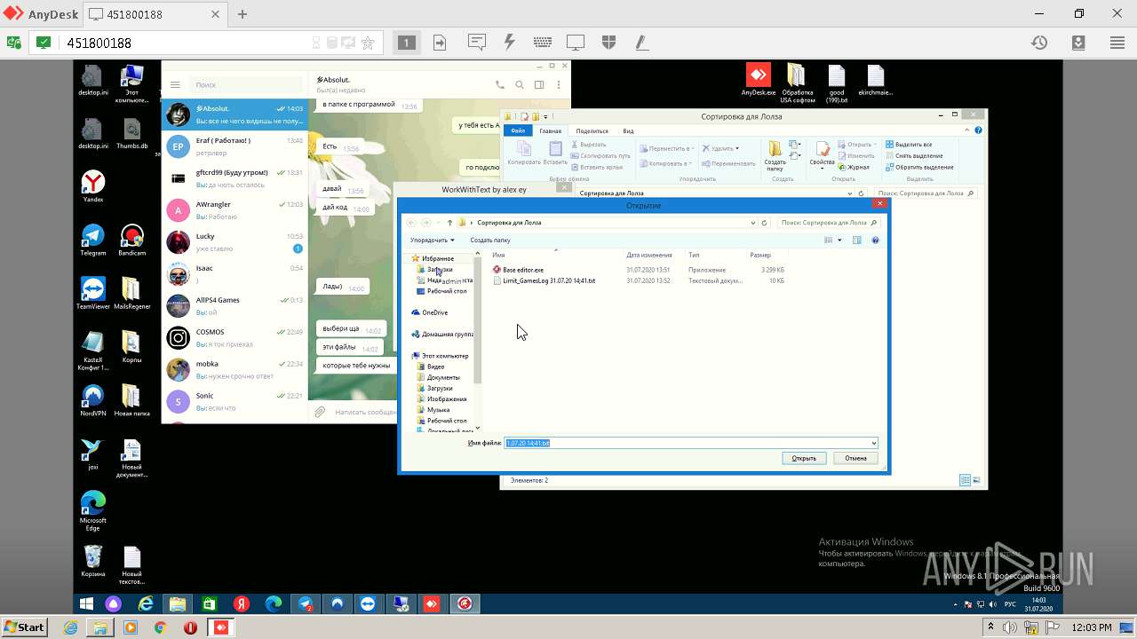Click the Открыть button
Viewport: 1137px width, 639px height.
[x=804, y=458]
